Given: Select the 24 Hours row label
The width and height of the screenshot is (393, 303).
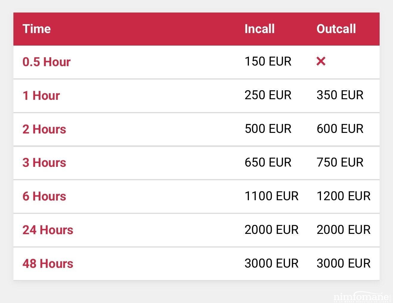Looking at the screenshot, I should tap(48, 230).
